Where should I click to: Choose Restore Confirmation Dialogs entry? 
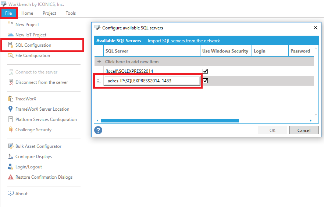tap(44, 177)
